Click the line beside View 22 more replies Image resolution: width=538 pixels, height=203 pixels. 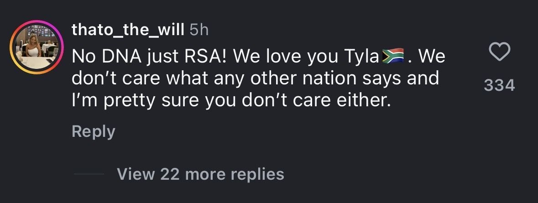point(88,174)
